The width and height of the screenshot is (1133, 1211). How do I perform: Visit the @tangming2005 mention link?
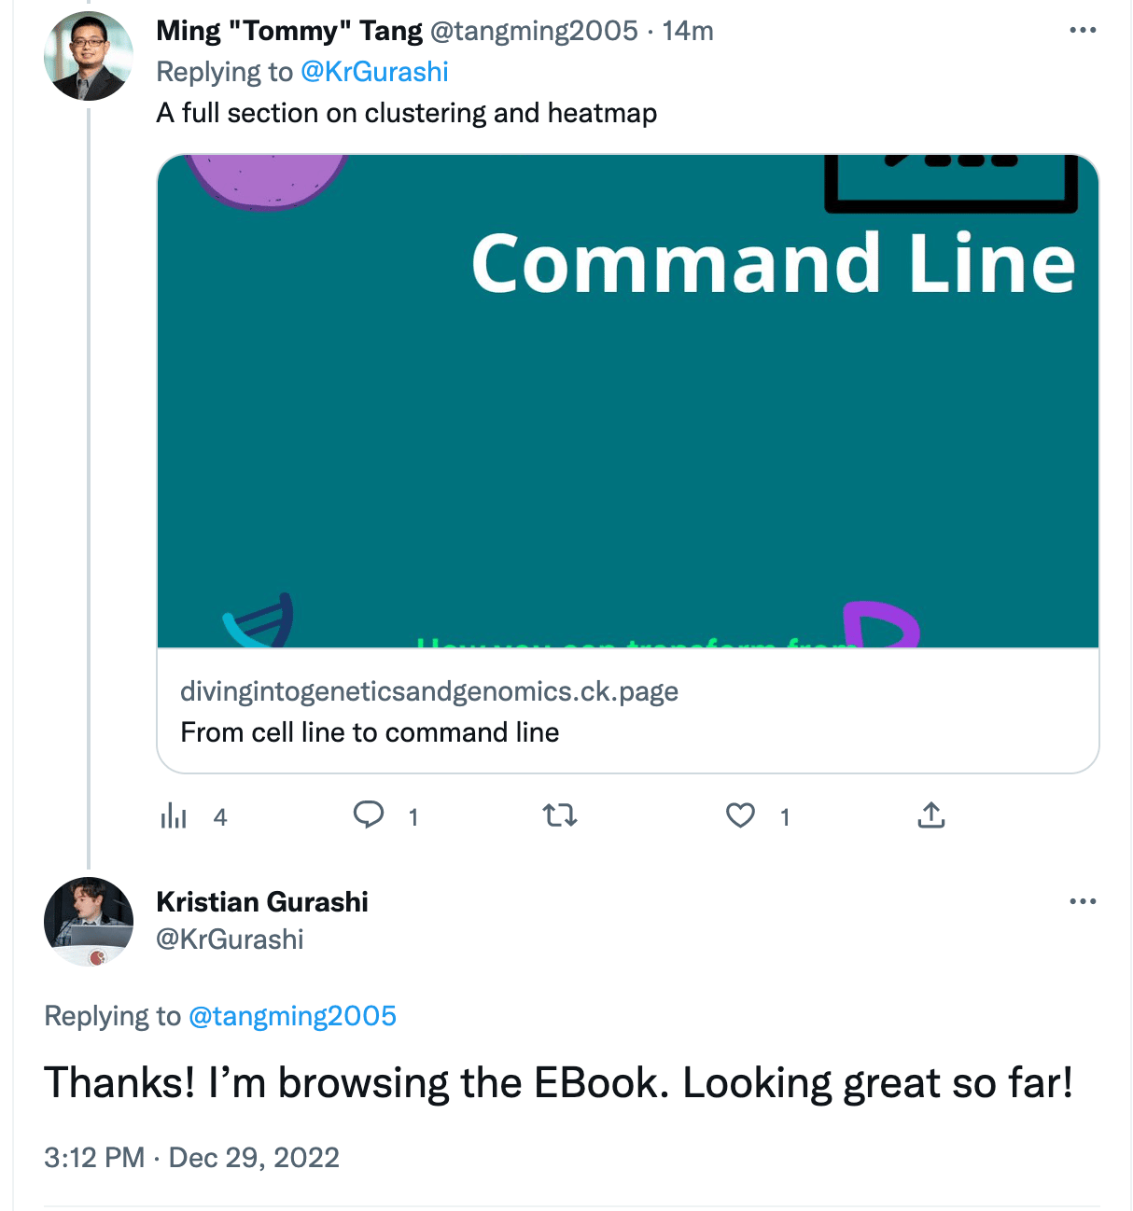coord(292,1016)
